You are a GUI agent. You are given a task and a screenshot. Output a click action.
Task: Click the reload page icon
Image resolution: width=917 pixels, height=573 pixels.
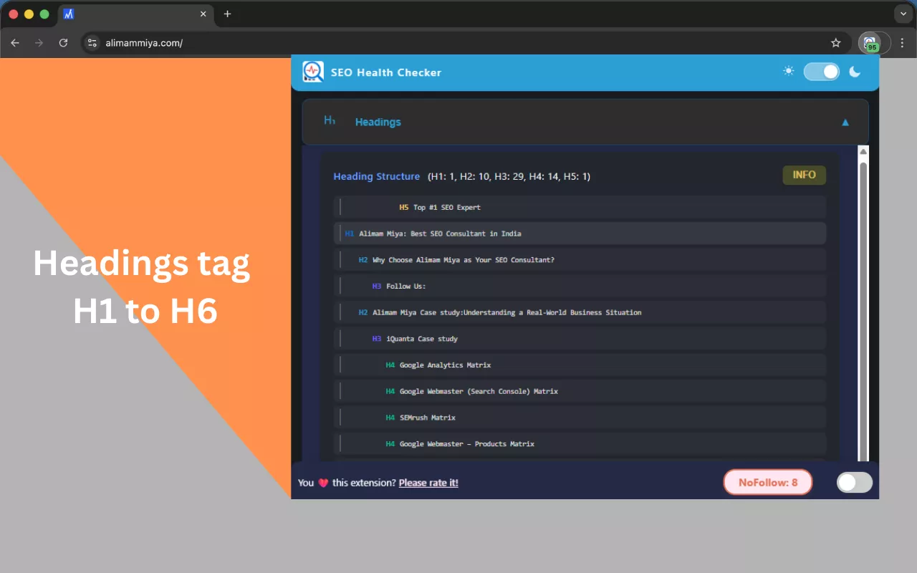click(63, 42)
